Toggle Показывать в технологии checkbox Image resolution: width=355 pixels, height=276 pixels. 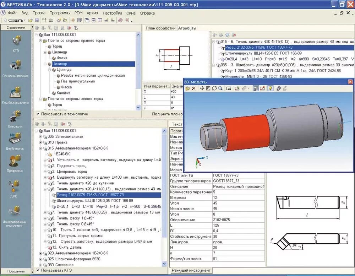[38, 114]
